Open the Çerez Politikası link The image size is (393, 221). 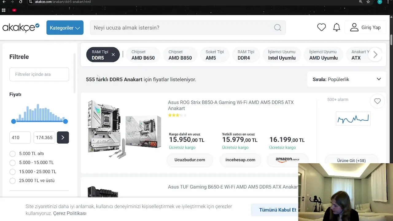[x=70, y=213]
